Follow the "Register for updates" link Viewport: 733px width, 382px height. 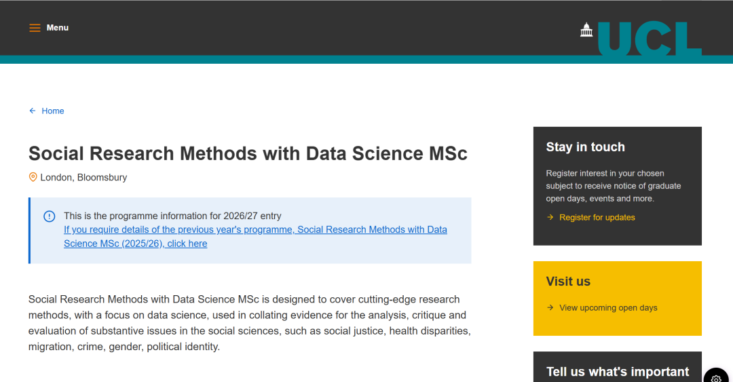pyautogui.click(x=597, y=217)
